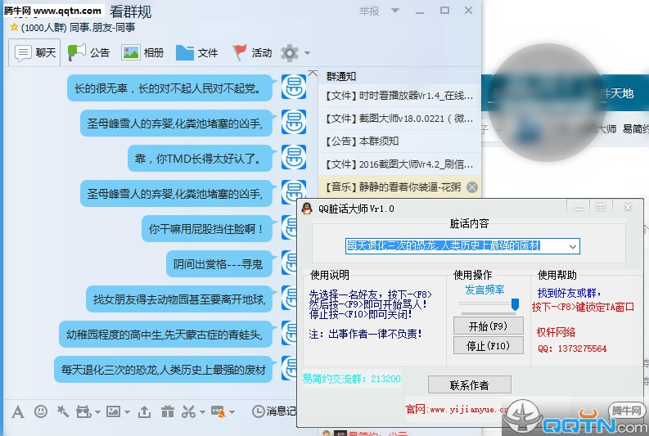This screenshot has width=649, height=436.
Task: Click the gift box icon
Action: click(x=168, y=411)
